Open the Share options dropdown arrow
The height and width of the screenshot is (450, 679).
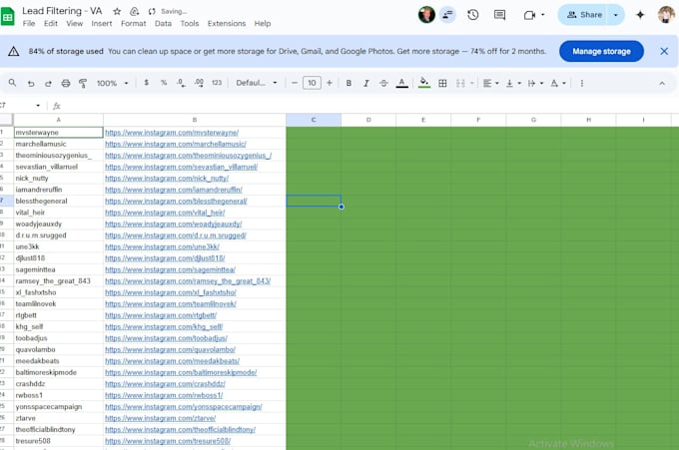pos(615,15)
